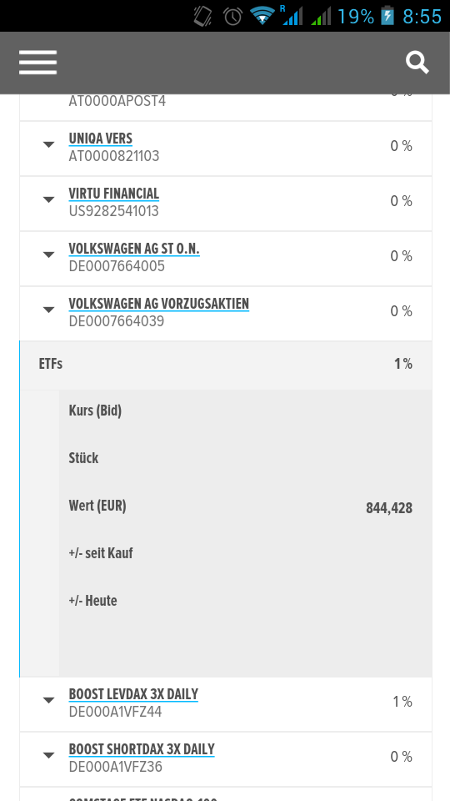Tap the search magnifier icon
450x801 pixels.
point(417,63)
